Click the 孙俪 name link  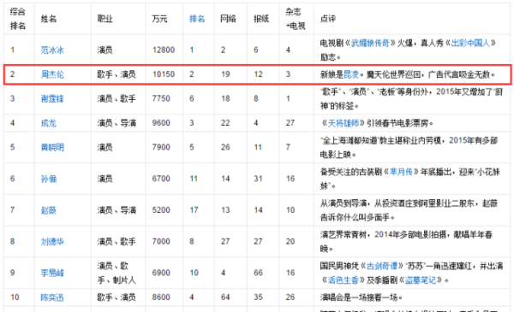49,179
